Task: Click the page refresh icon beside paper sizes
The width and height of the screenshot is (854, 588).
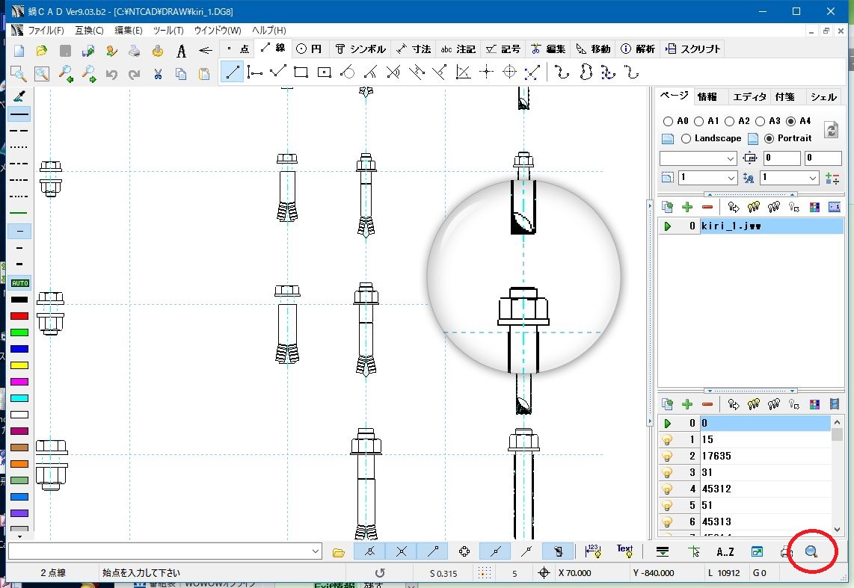Action: (831, 129)
